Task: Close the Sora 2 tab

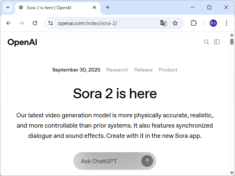Action: click(94, 7)
